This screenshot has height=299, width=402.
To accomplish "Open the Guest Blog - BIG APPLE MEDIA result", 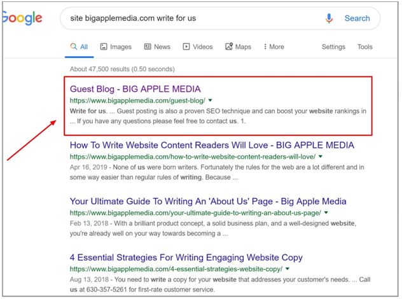I will [135, 89].
